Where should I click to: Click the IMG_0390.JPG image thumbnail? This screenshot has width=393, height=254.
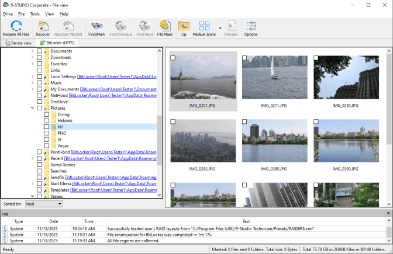click(346, 141)
